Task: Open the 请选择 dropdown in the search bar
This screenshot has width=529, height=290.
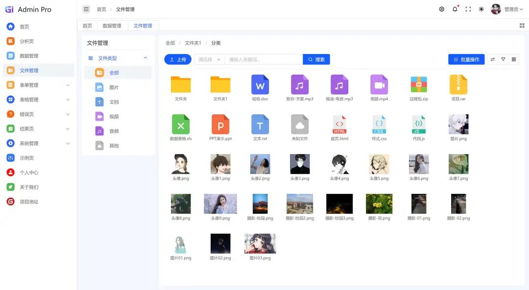Action: (x=209, y=59)
